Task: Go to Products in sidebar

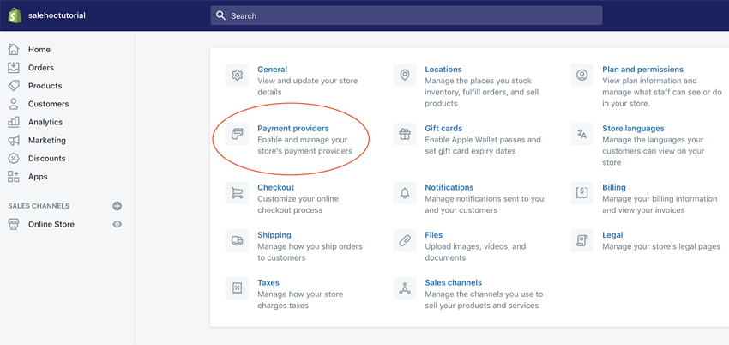Action: 45,86
